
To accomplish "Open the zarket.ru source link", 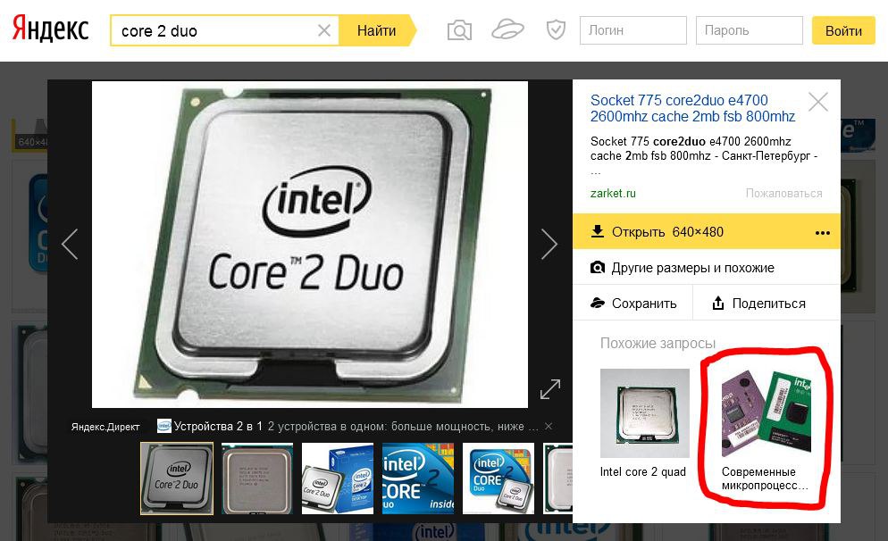I will tap(613, 194).
